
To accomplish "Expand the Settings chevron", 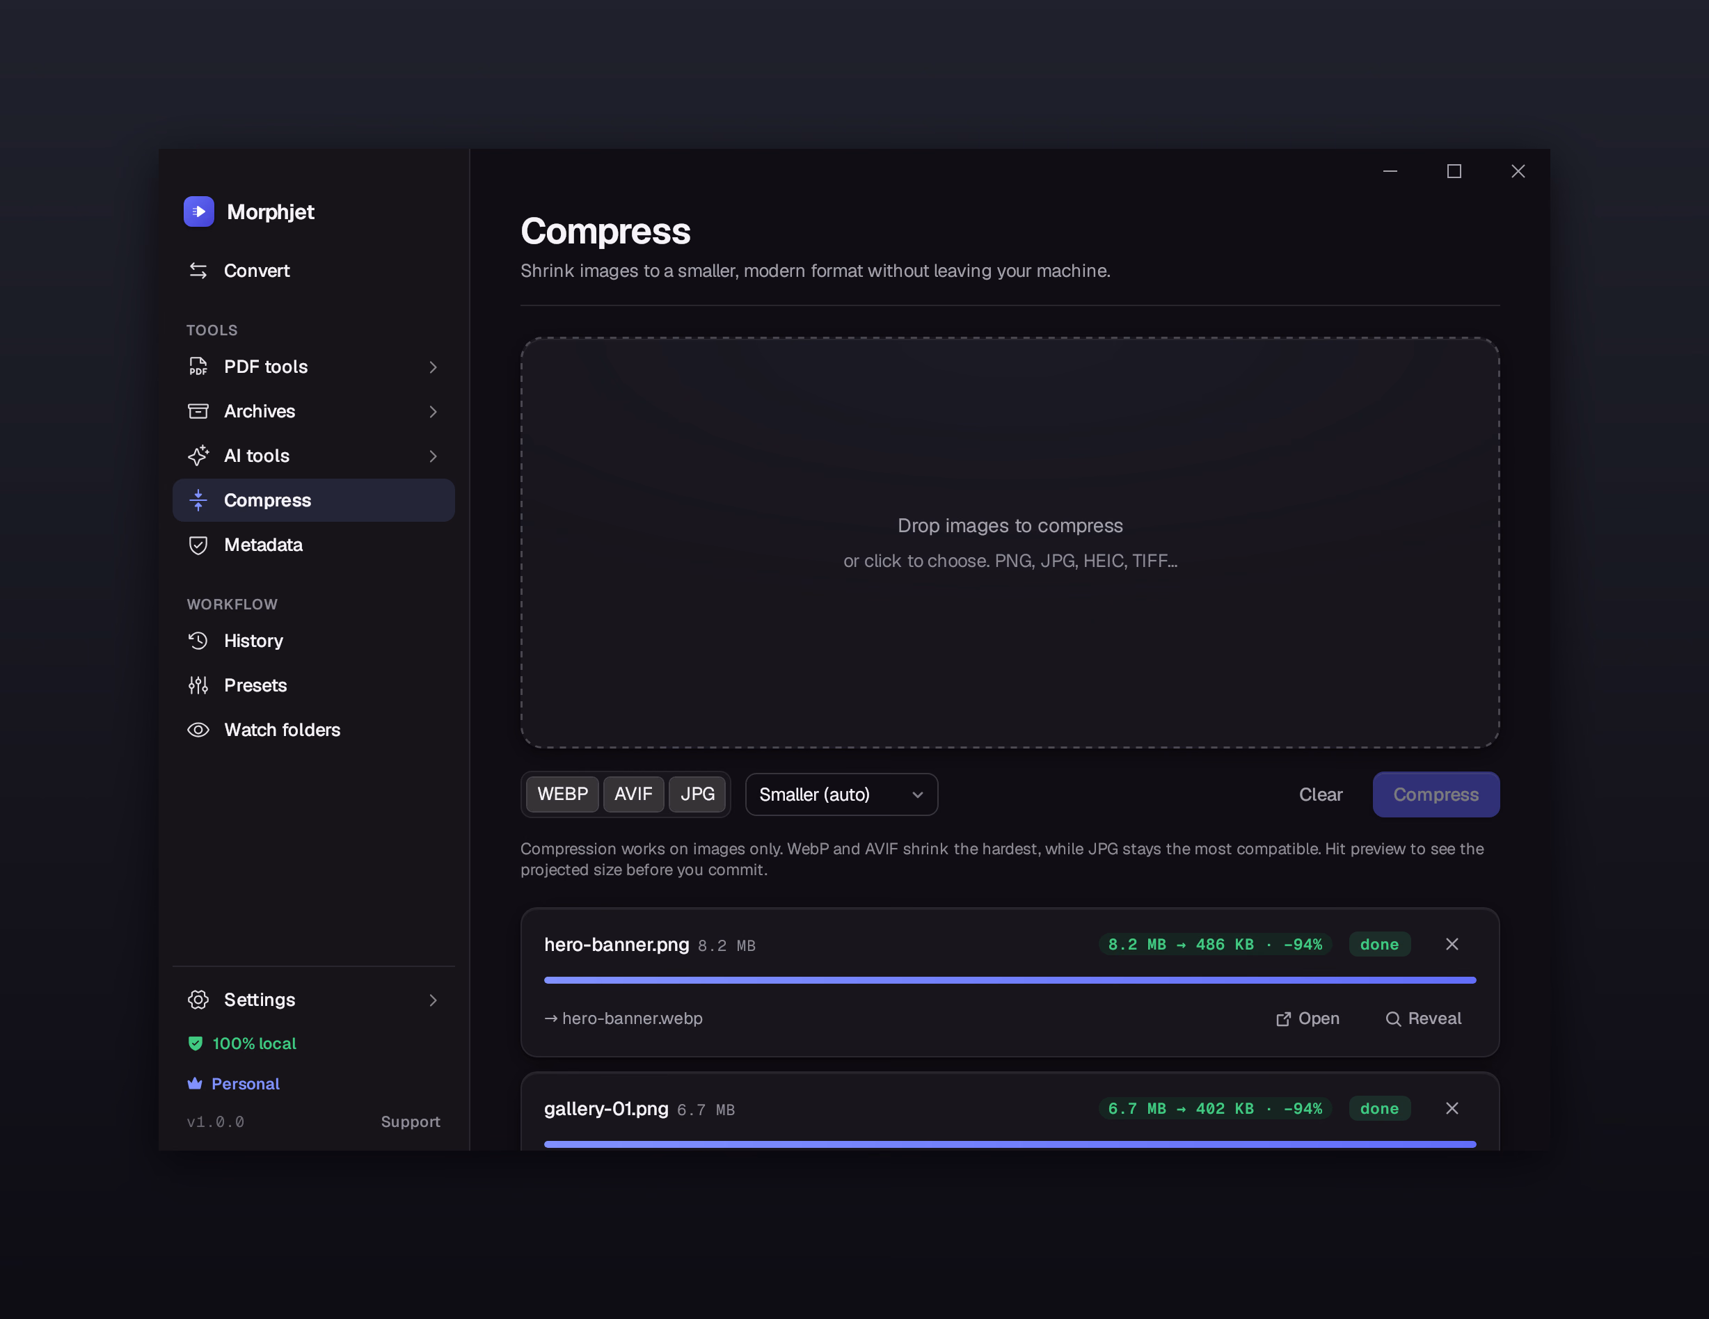I will [x=433, y=1000].
